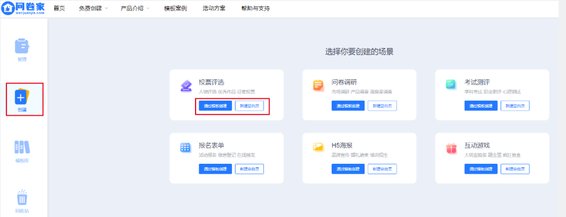566x217 pixels.
Task: Create 报名表单 via template button
Action: pyautogui.click(x=215, y=169)
